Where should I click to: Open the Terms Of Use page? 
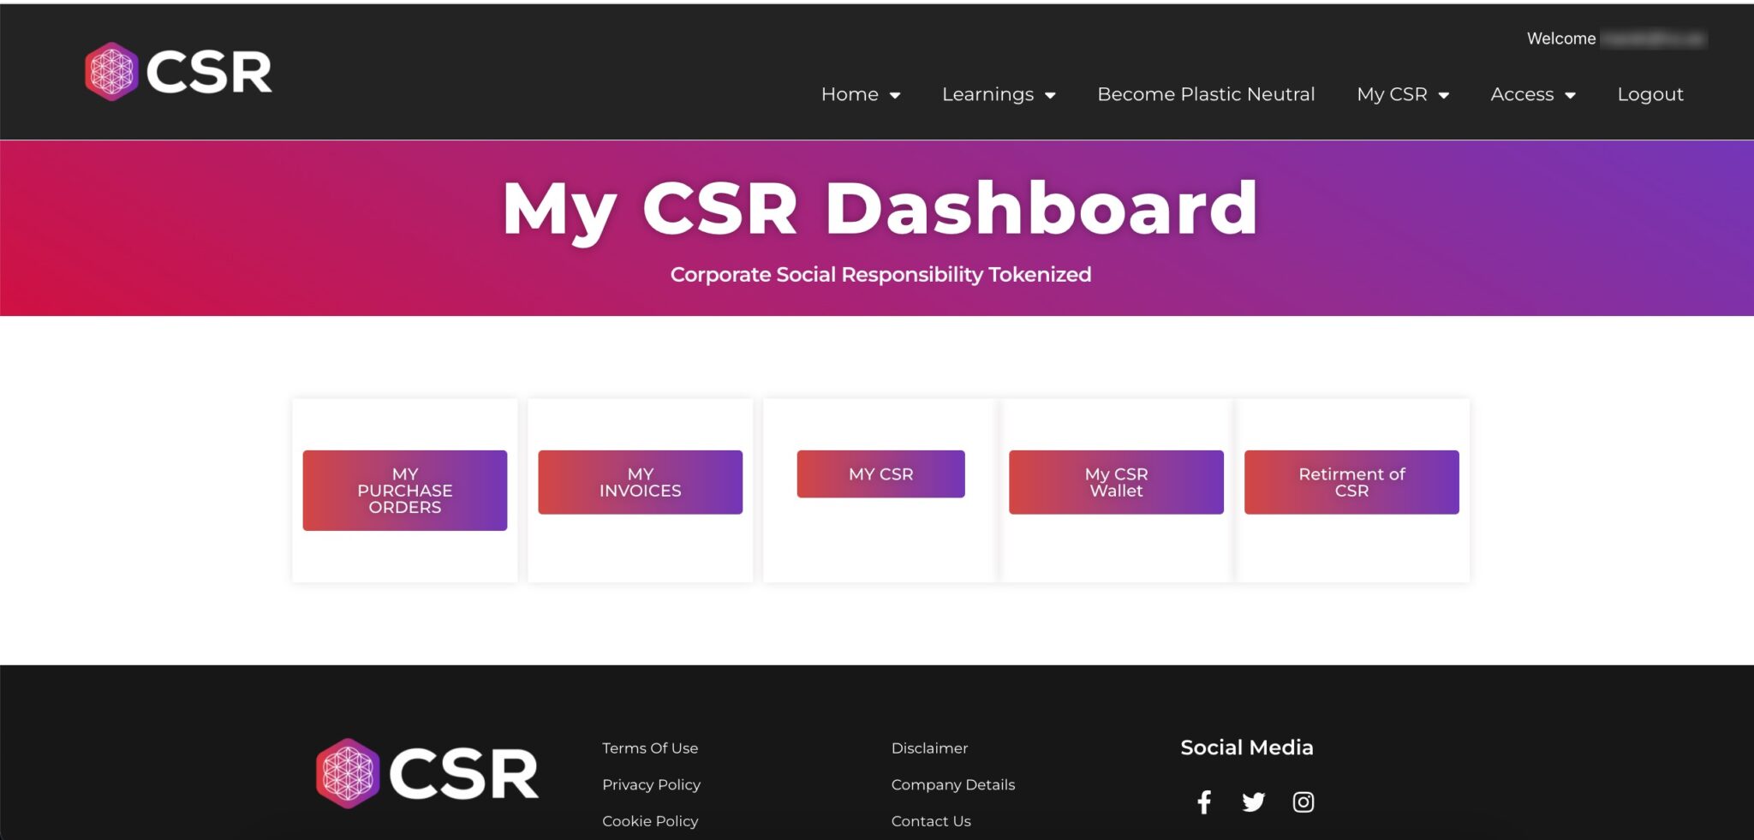coord(650,748)
